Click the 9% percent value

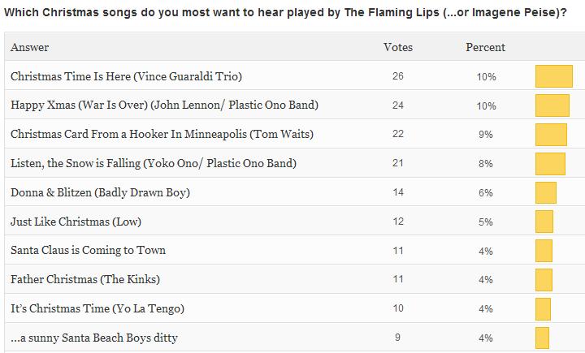486,135
